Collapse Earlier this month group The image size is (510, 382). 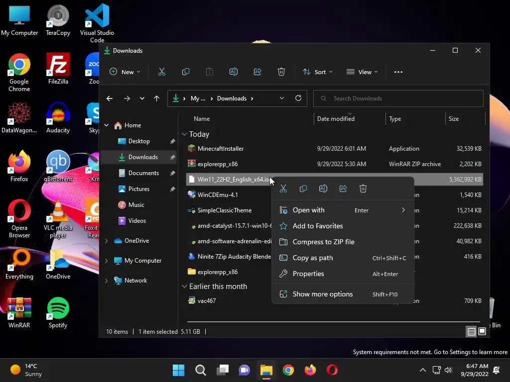[184, 286]
